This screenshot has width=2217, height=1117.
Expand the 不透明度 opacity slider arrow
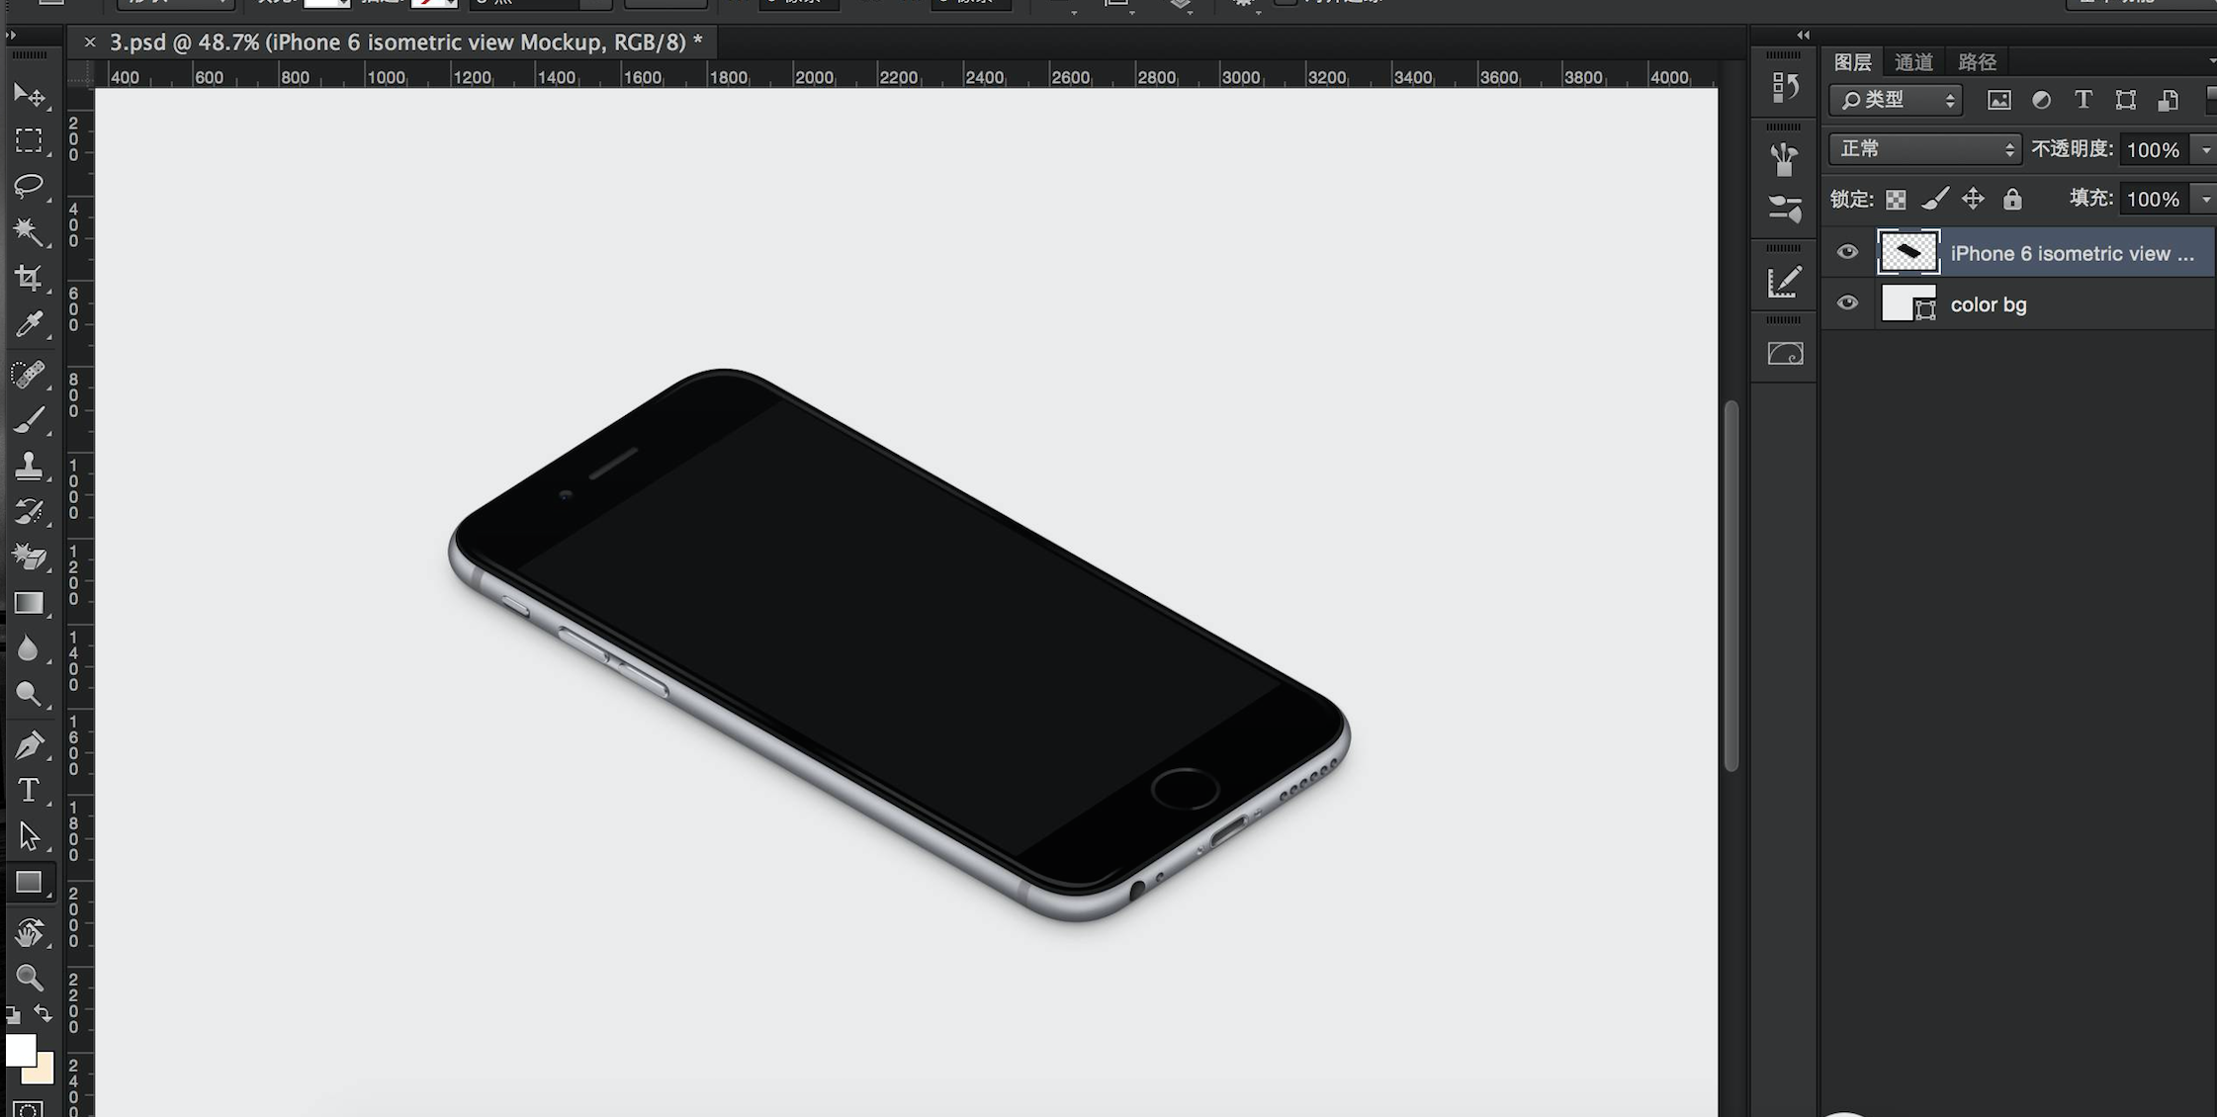click(x=2206, y=150)
